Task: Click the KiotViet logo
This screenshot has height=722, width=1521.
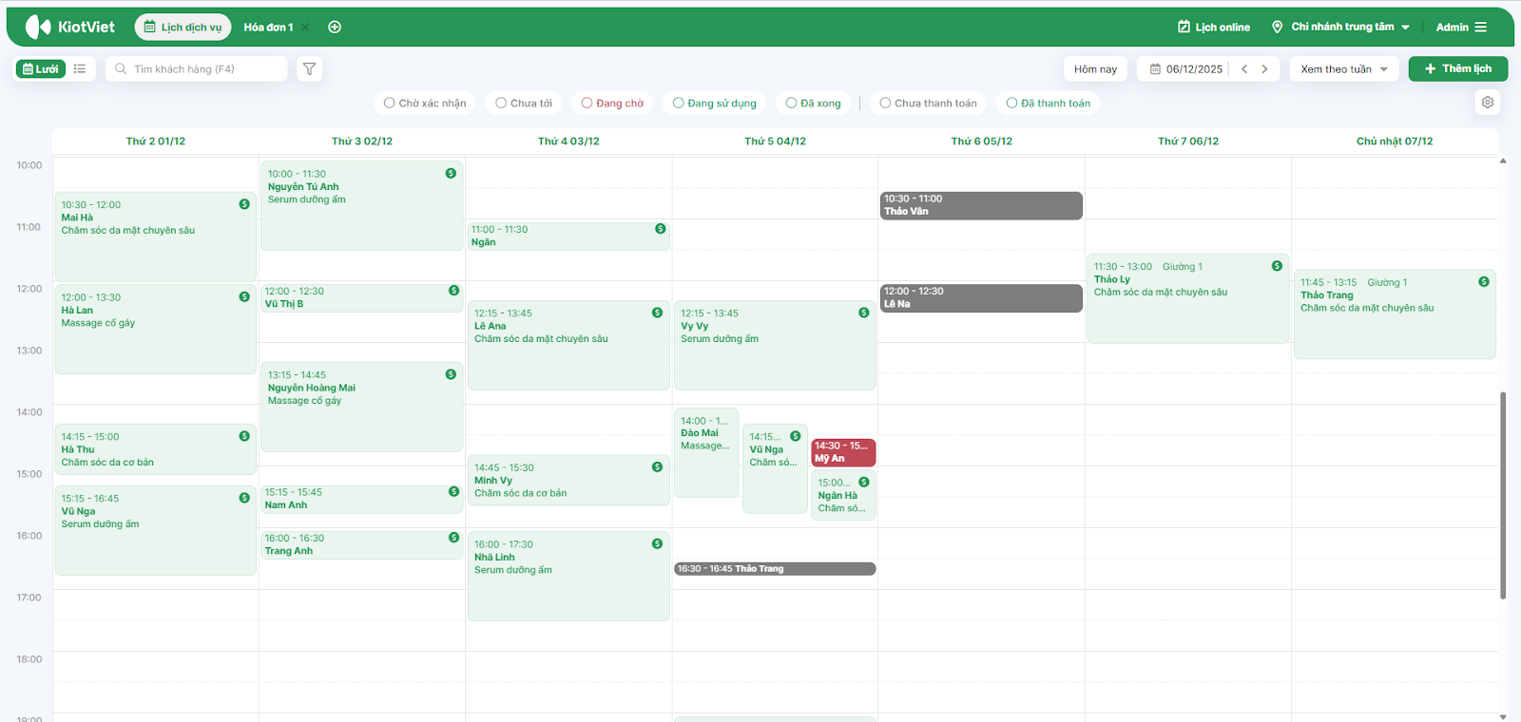Action: (x=69, y=27)
